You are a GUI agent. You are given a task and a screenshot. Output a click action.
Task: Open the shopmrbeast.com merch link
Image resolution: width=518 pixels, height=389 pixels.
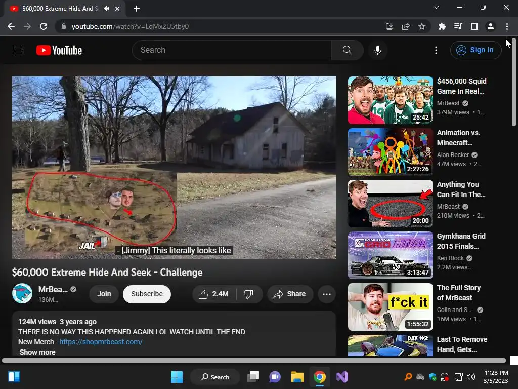[101, 342]
